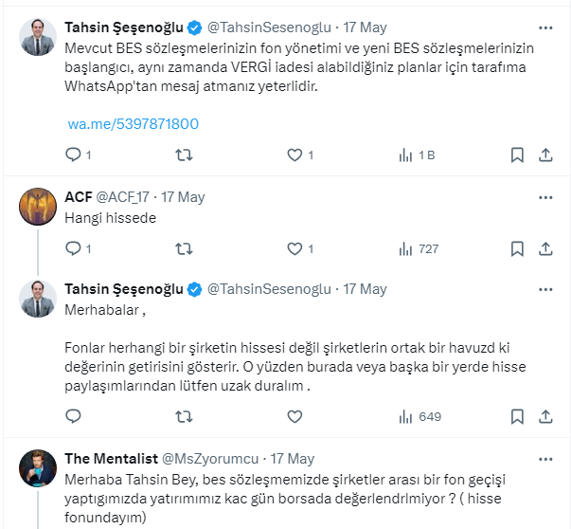
Task: Bookmark the first BES sözleşmeleri tweet
Action: click(x=517, y=155)
